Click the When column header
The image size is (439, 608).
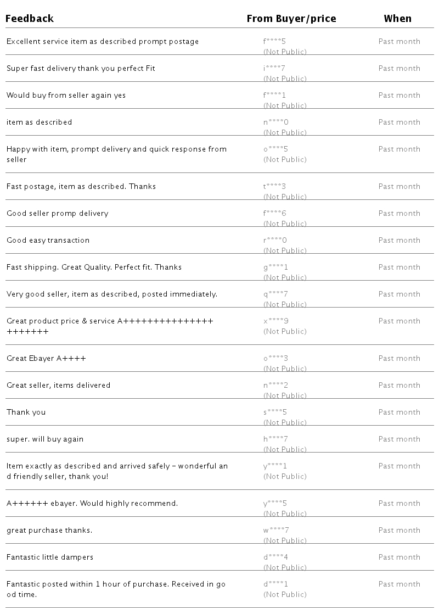pos(397,19)
